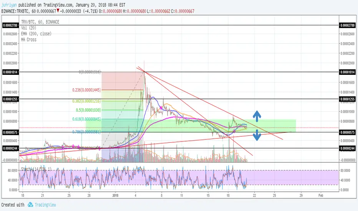This screenshot has width=358, height=211.
Task: Click the 15 date label on the time axis
Action: [208, 196]
